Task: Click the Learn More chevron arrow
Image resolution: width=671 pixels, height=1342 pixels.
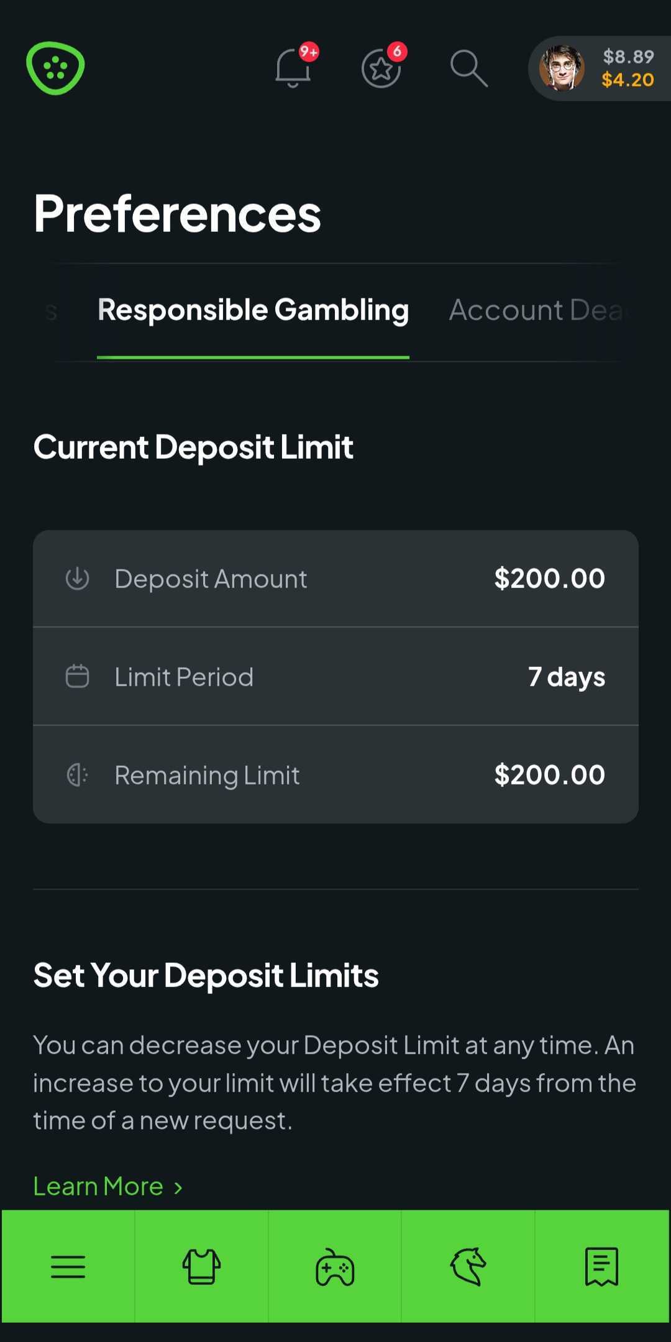Action: point(178,1188)
